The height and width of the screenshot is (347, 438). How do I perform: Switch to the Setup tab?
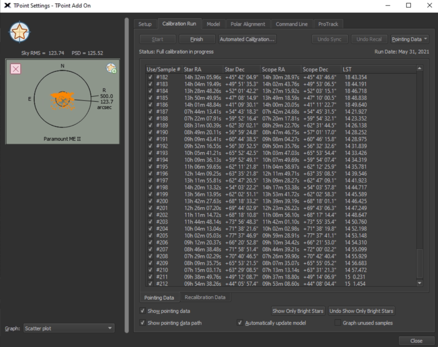pyautogui.click(x=145, y=24)
